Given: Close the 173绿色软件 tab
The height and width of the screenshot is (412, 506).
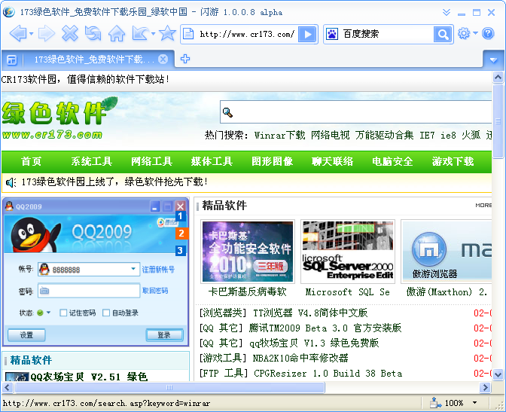Looking at the screenshot, I should point(163,59).
